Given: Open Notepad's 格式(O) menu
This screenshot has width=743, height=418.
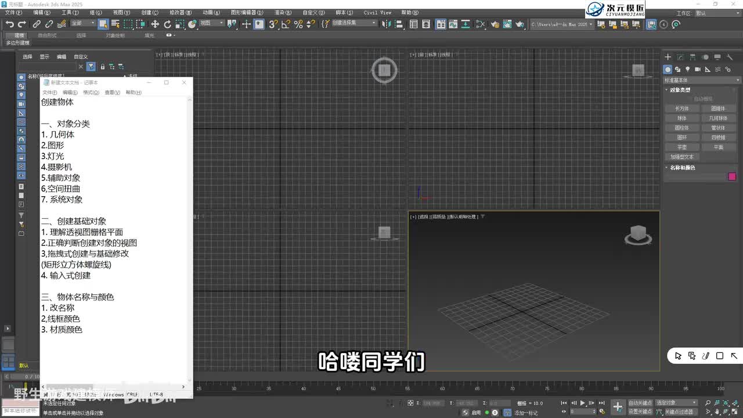Looking at the screenshot, I should (x=91, y=92).
